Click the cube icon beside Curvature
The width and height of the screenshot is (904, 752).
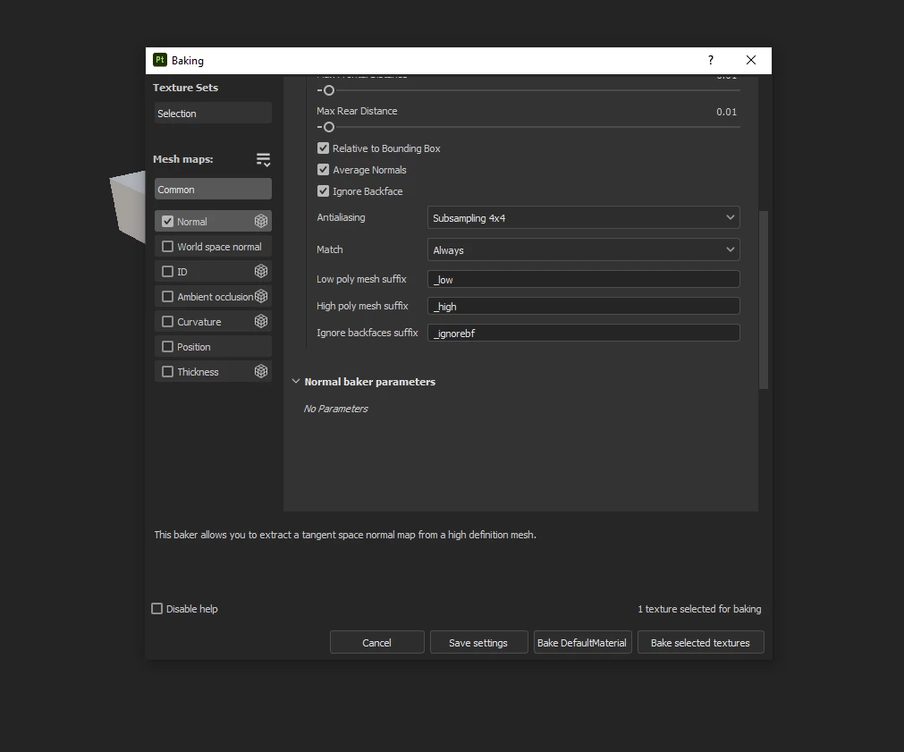coord(261,321)
